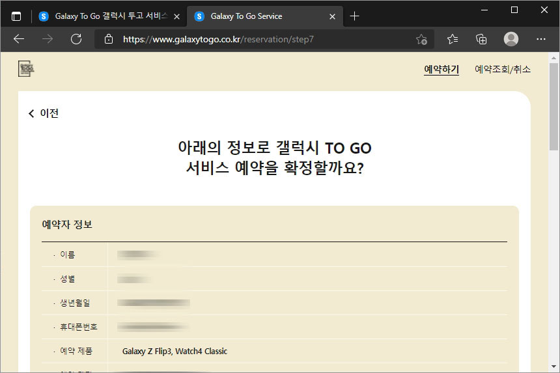Image resolution: width=560 pixels, height=373 pixels.
Task: Click the vertical scrollbar thumb
Action: pyautogui.click(x=553, y=107)
